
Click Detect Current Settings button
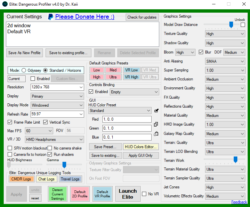(x=58, y=194)
